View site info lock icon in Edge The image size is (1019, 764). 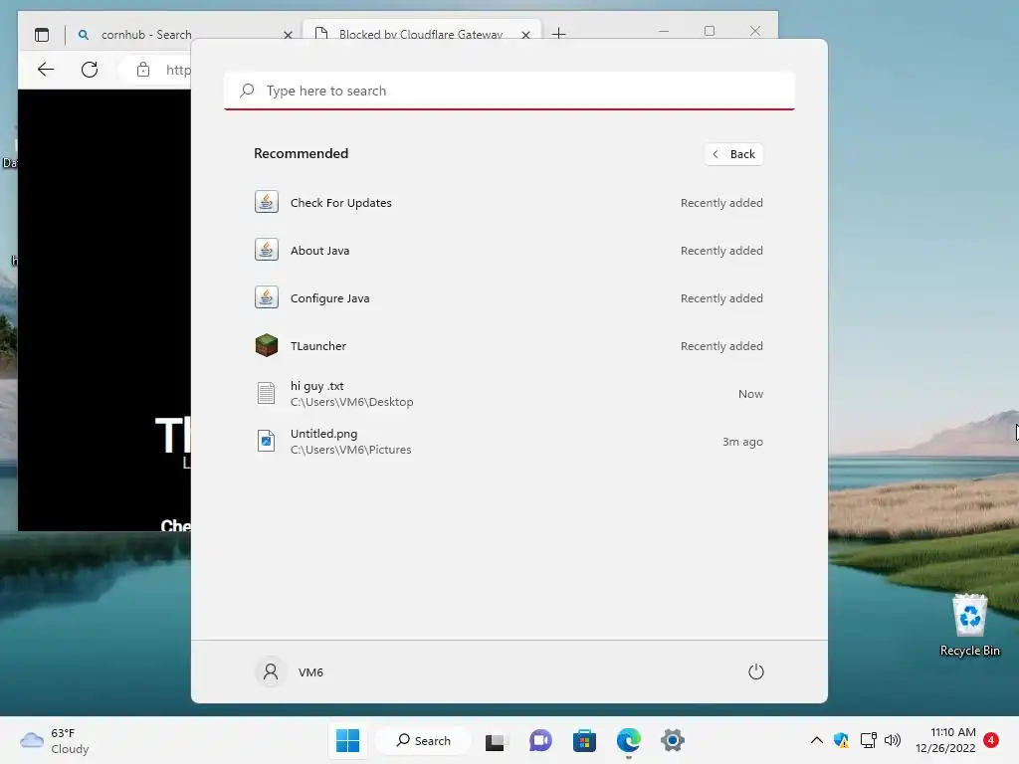[143, 70]
